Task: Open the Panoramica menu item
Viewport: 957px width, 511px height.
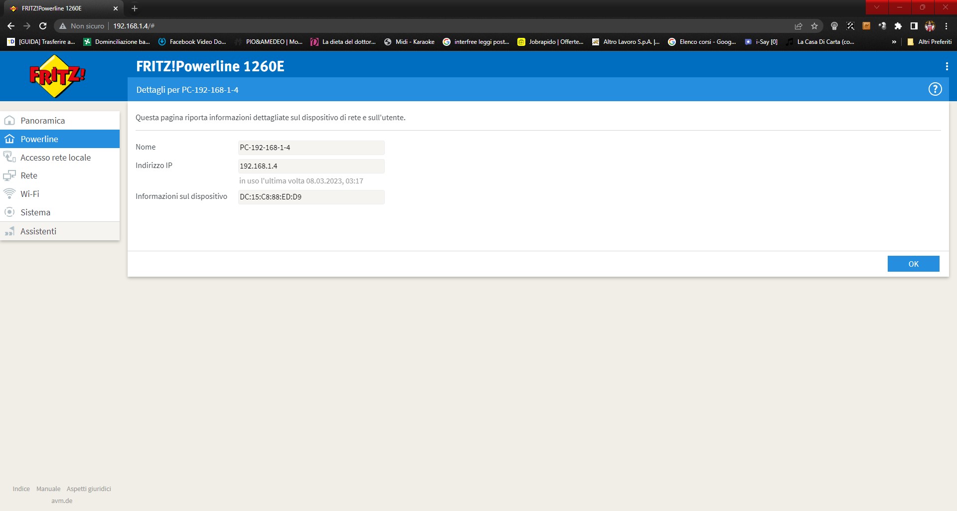Action: tap(60, 121)
